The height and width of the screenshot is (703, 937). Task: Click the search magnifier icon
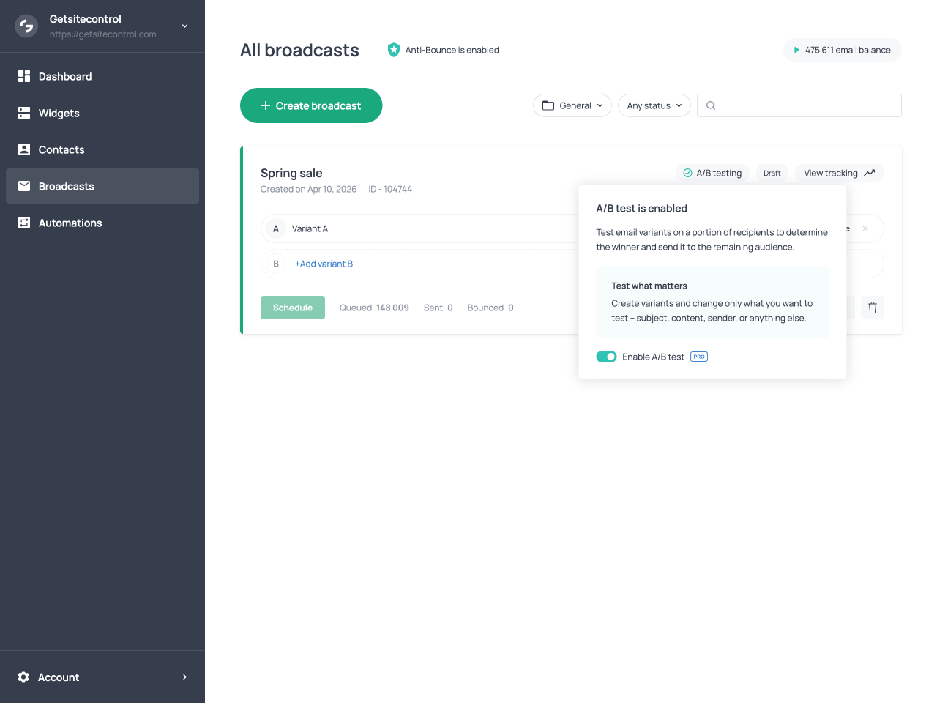click(x=711, y=105)
